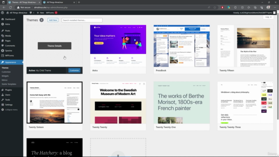Open the Dashboard menu item
The width and height of the screenshot is (279, 157).
click(10, 19)
